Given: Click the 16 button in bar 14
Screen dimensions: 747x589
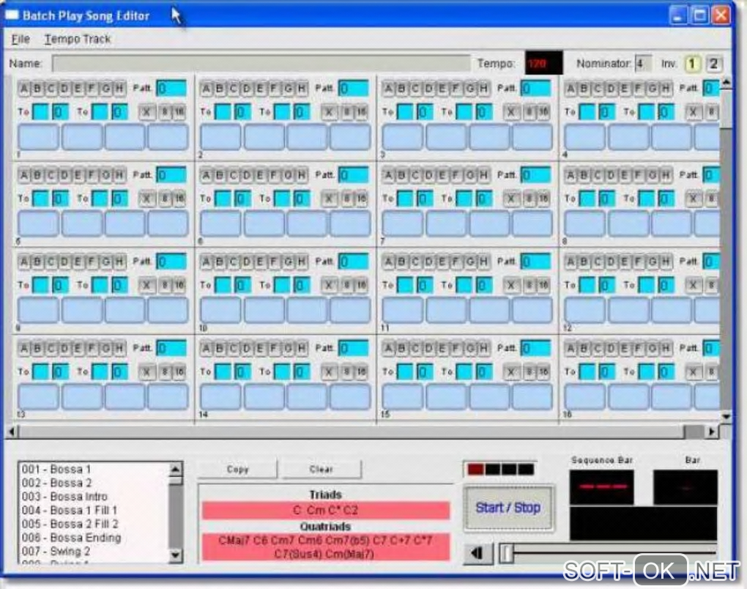Looking at the screenshot, I should tap(362, 372).
